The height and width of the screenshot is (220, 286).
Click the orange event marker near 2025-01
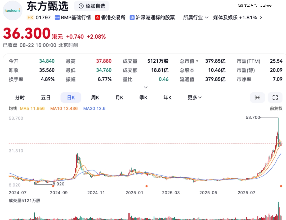(146, 186)
